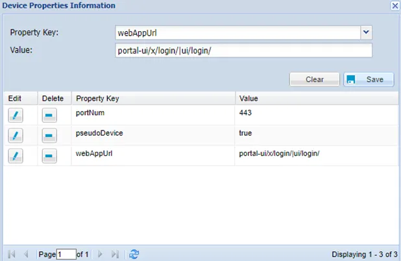
Task: Delete the webAppUrl property in the grid
Action: pyautogui.click(x=49, y=156)
